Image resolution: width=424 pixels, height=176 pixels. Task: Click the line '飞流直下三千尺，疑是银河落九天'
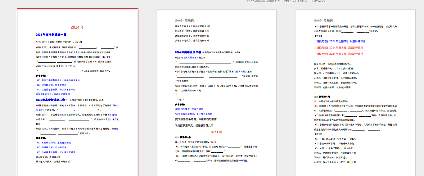[x=194, y=125]
